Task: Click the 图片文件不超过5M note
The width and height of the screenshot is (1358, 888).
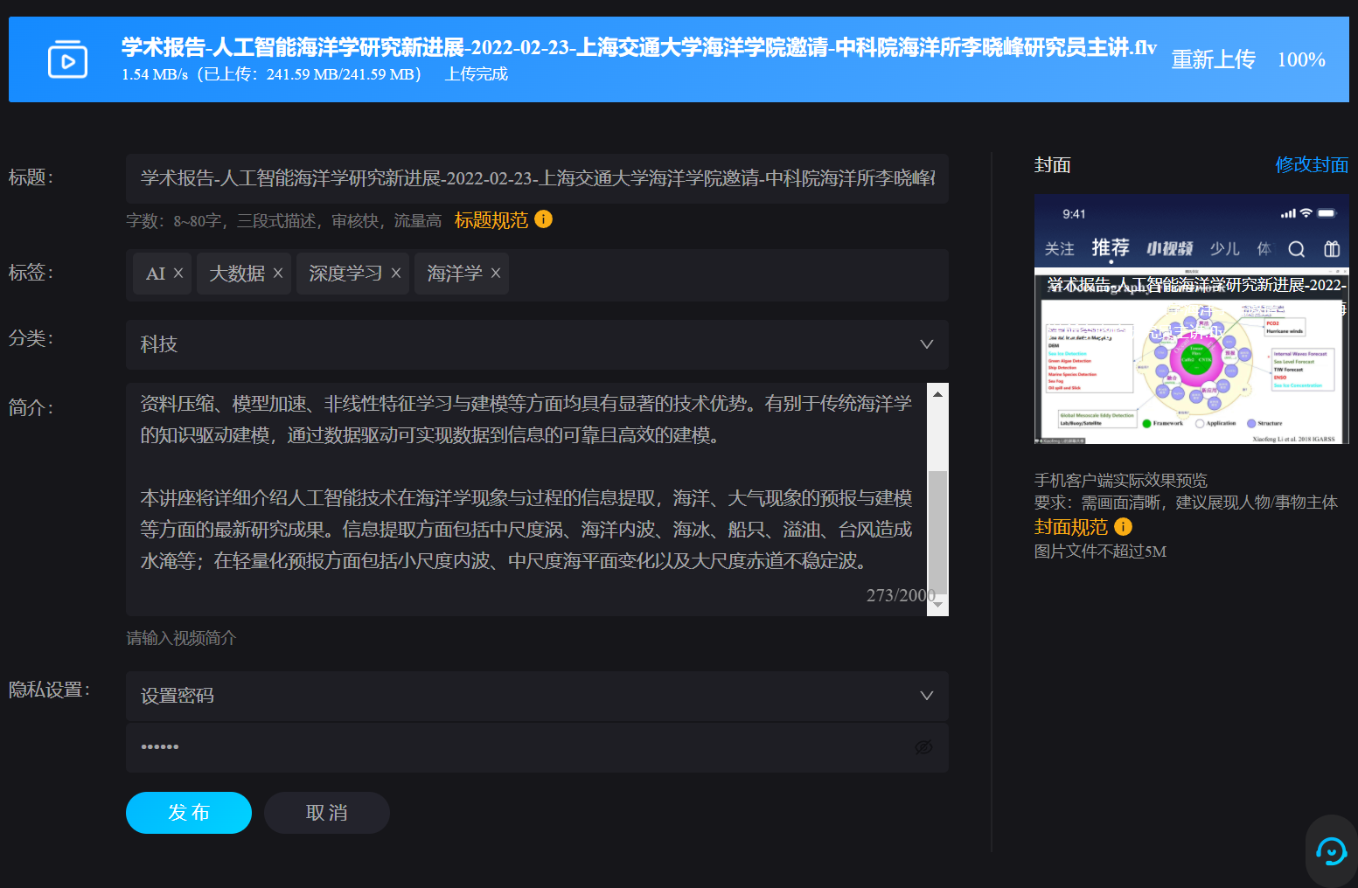Action: pos(1100,552)
